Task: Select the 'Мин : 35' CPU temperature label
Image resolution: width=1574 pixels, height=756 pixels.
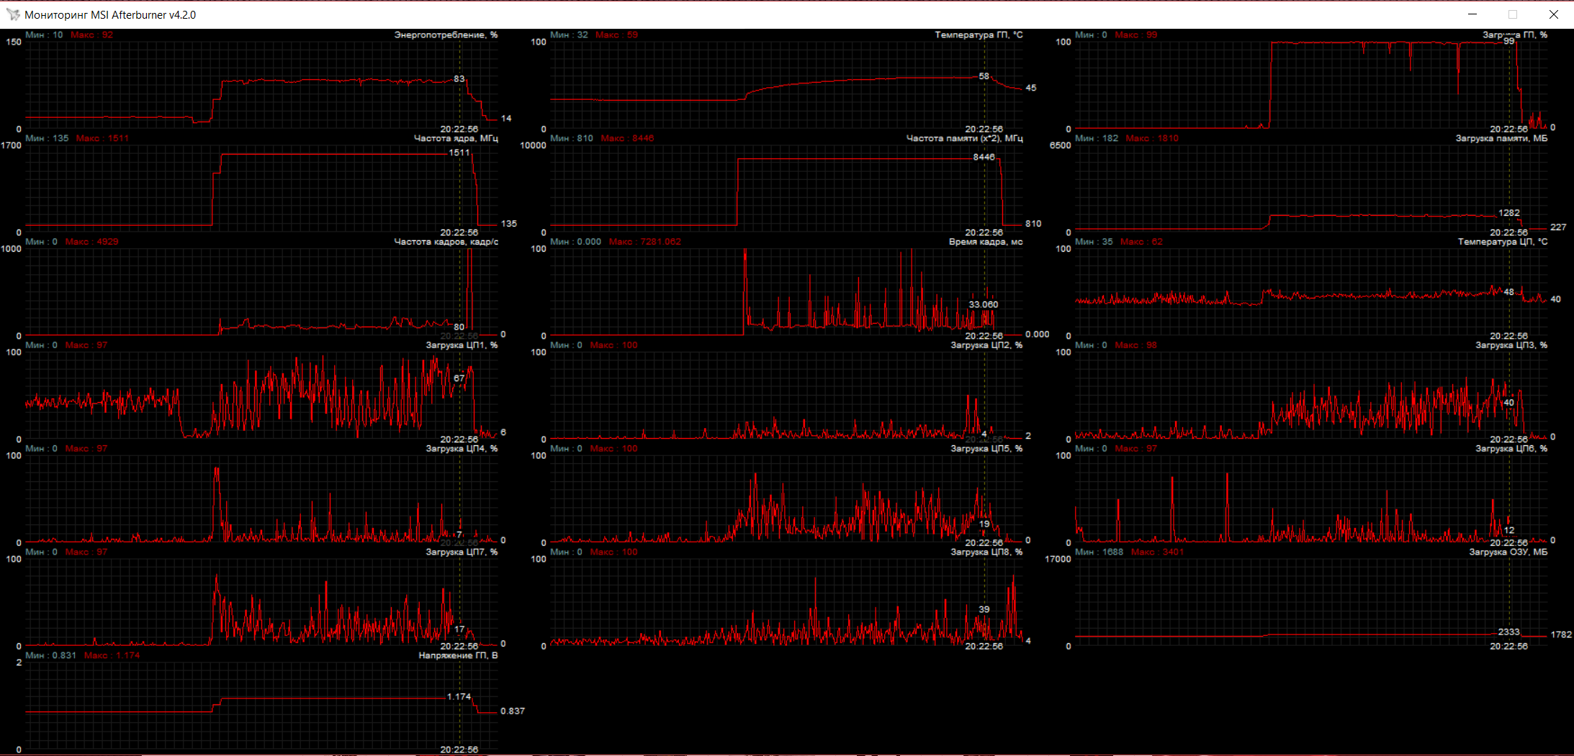Action: point(1094,242)
